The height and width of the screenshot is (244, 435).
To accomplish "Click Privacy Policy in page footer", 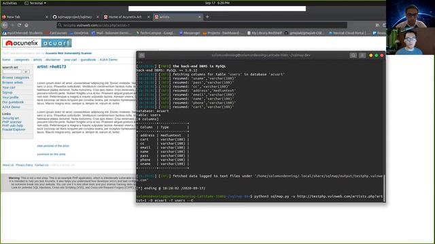I will pyautogui.click(x=24, y=165).
